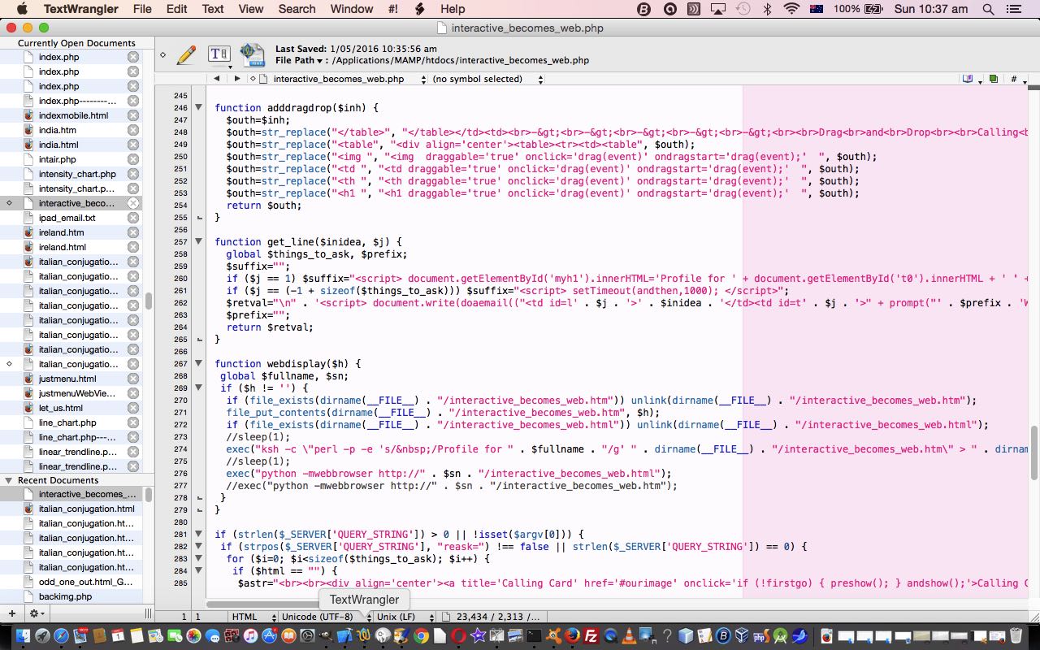This screenshot has height=650, width=1040.
Task: Open the Help menu
Action: 453,9
